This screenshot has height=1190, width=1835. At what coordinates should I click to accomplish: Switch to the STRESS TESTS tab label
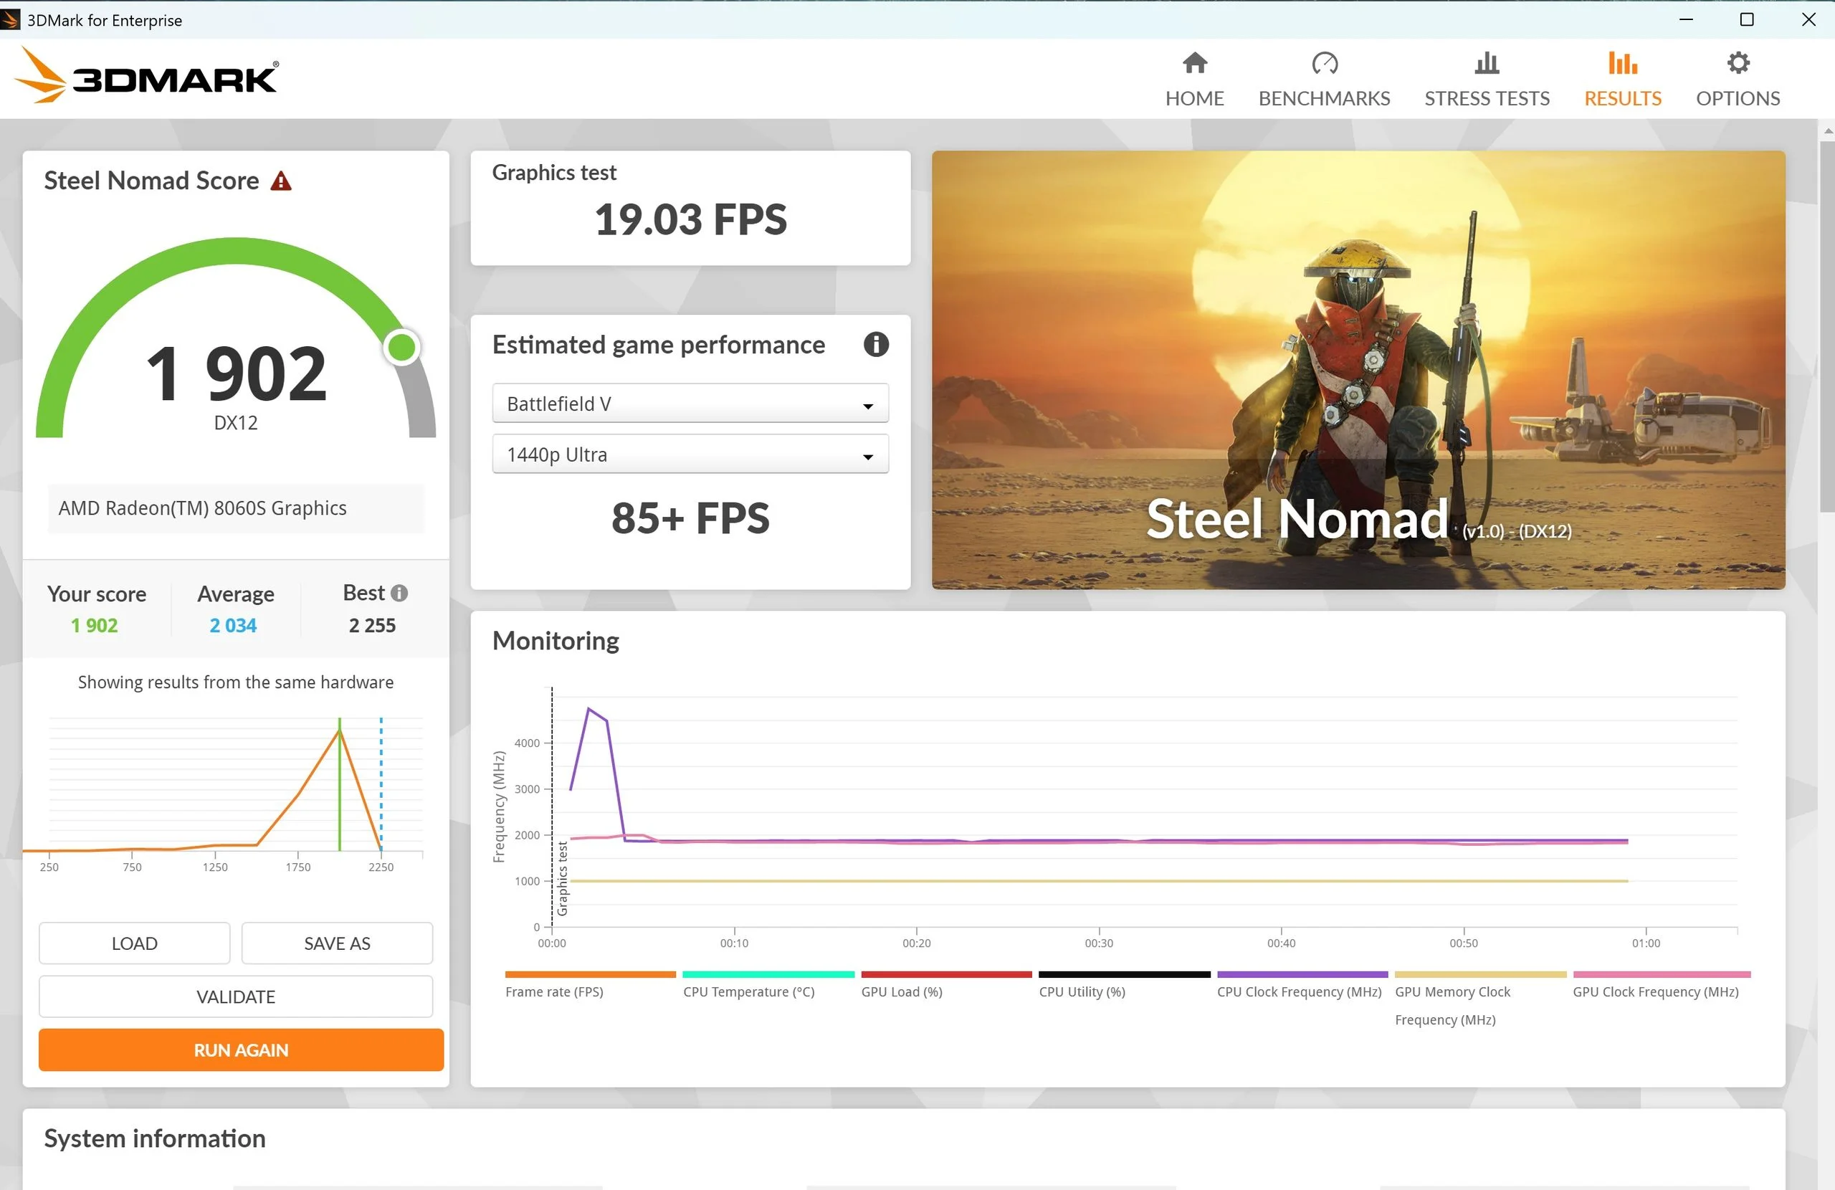pos(1486,99)
